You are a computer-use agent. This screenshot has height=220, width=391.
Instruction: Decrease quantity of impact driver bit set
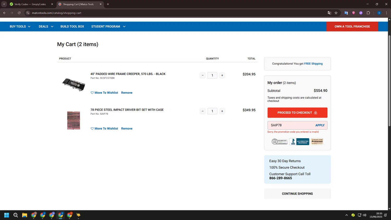click(203, 111)
